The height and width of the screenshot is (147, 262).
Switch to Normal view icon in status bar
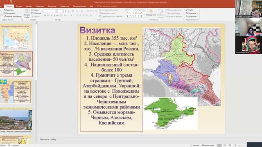click(219, 145)
